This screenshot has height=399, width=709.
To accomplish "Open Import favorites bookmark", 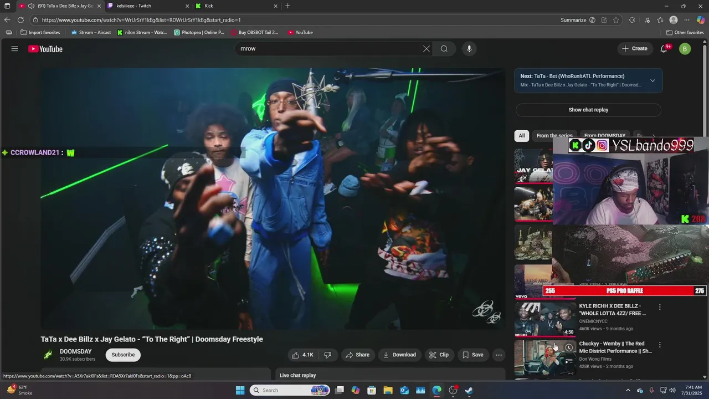I will [x=40, y=33].
